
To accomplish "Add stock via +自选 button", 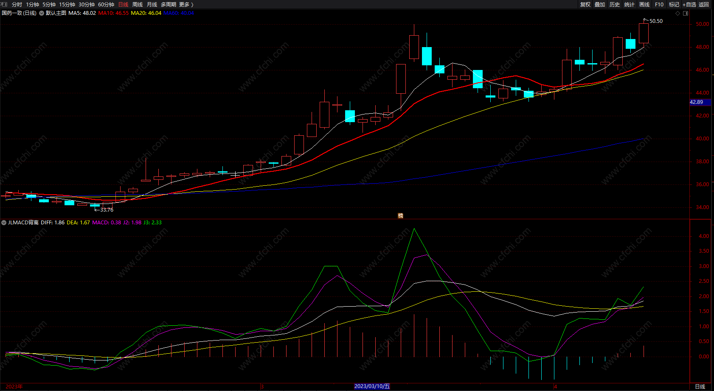I will coord(689,4).
